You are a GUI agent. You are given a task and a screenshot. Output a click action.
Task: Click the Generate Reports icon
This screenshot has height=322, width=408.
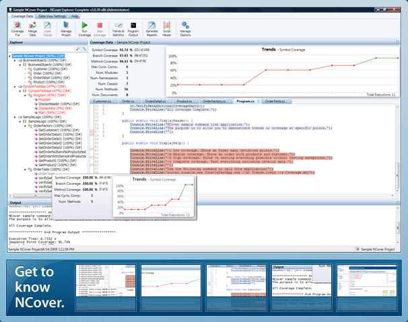point(151,26)
